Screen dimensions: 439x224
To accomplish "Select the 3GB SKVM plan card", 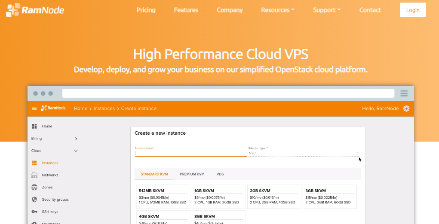I will click(x=329, y=197).
